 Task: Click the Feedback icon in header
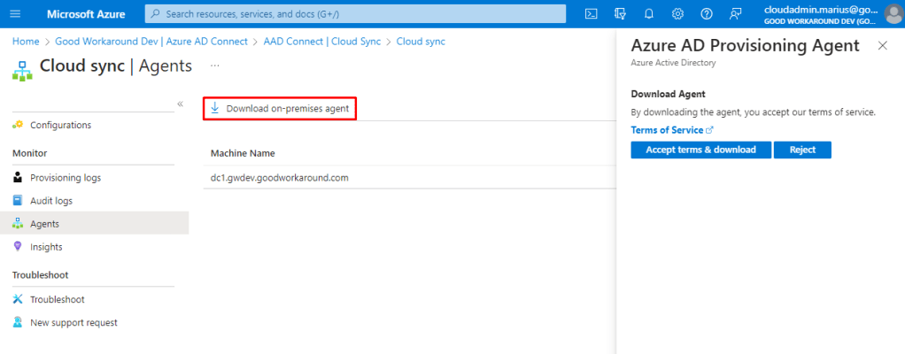click(x=735, y=14)
